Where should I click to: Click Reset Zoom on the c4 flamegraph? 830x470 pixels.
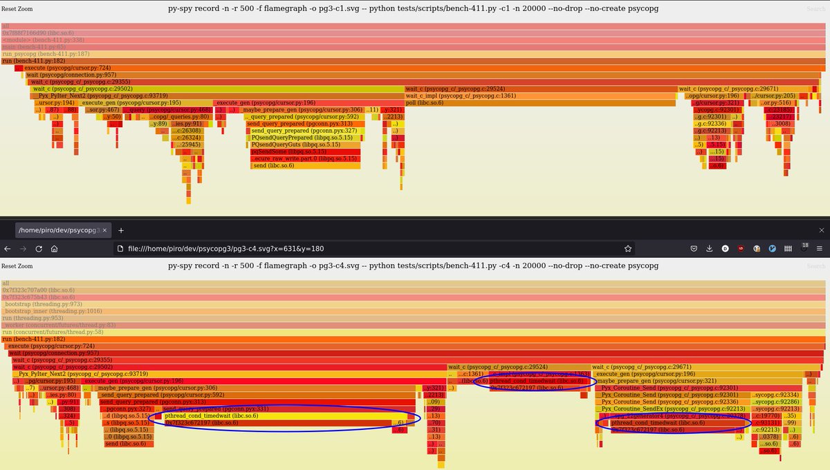pyautogui.click(x=17, y=265)
